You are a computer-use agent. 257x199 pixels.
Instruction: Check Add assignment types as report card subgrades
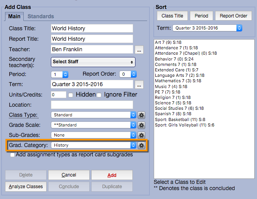click(13, 155)
